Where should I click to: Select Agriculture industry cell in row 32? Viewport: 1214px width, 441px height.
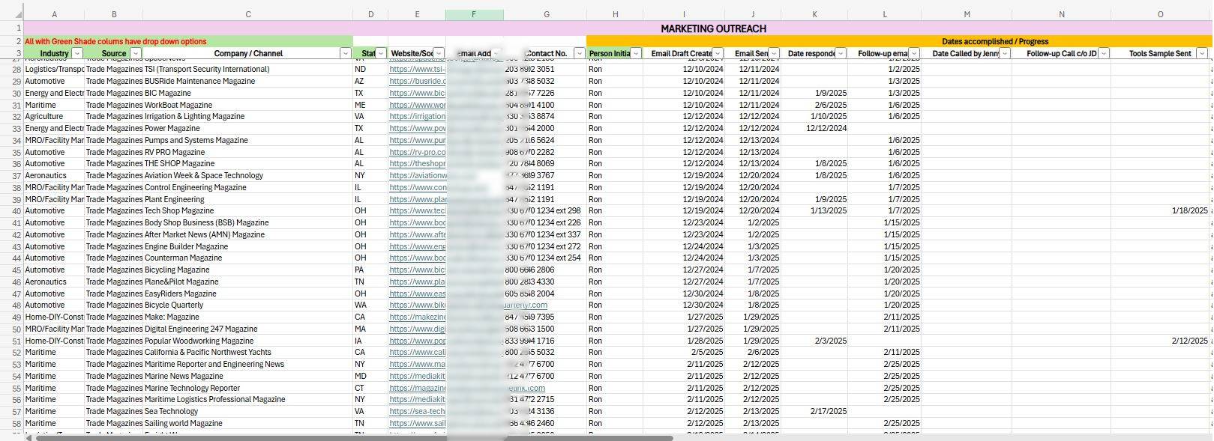click(54, 116)
